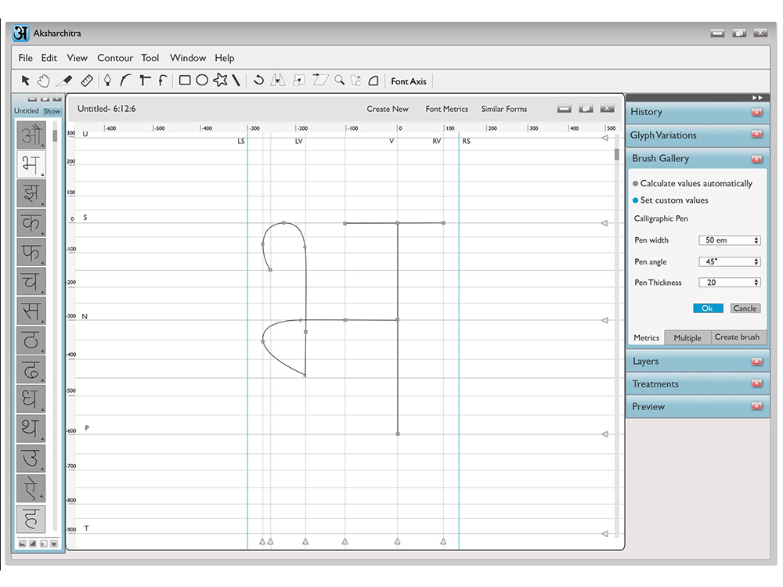Select the pen nib tool

(107, 81)
